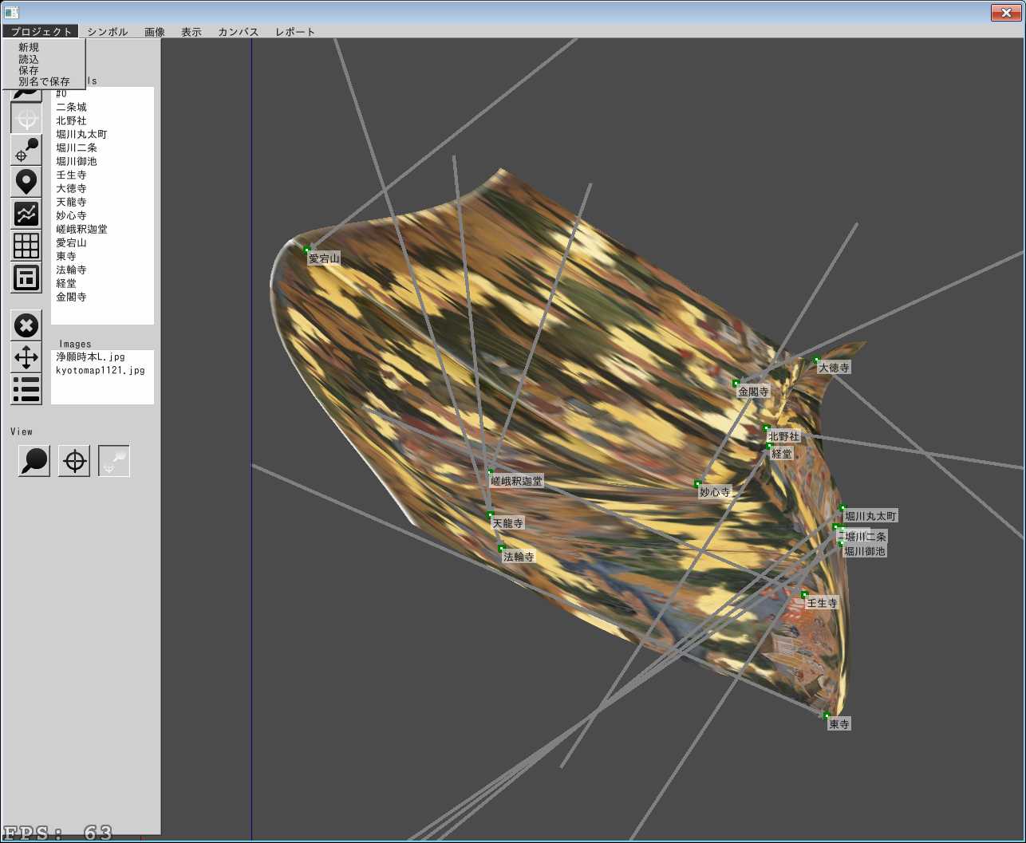The image size is (1026, 843).
Task: Open the プロジェクト menu
Action: click(41, 32)
